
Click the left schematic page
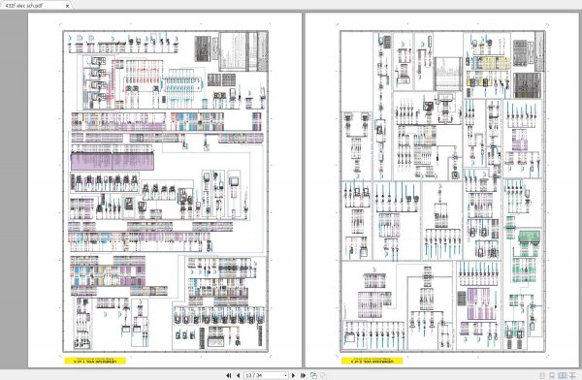[x=165, y=190]
